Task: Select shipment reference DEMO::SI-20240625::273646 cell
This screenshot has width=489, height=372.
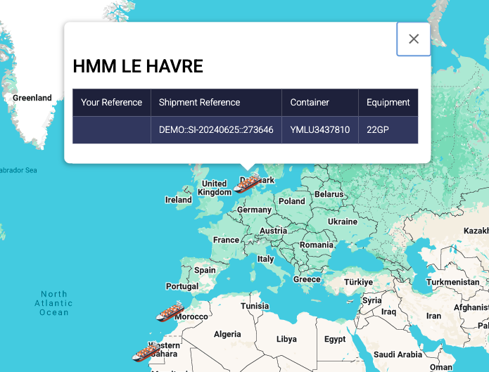Action: pos(216,129)
